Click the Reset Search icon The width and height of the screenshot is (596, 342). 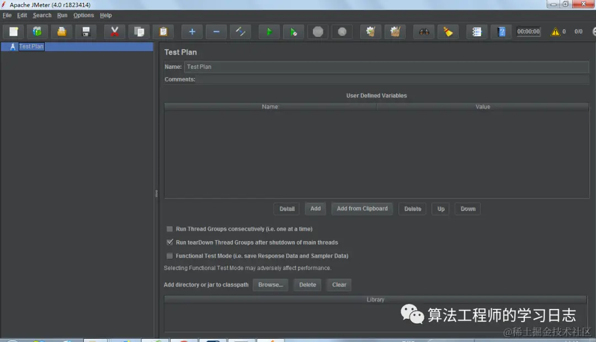[x=448, y=32]
